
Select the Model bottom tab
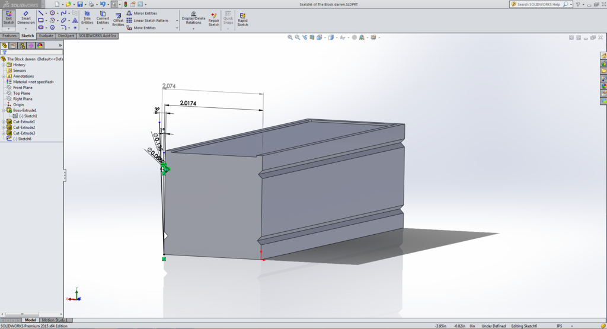tap(30, 320)
